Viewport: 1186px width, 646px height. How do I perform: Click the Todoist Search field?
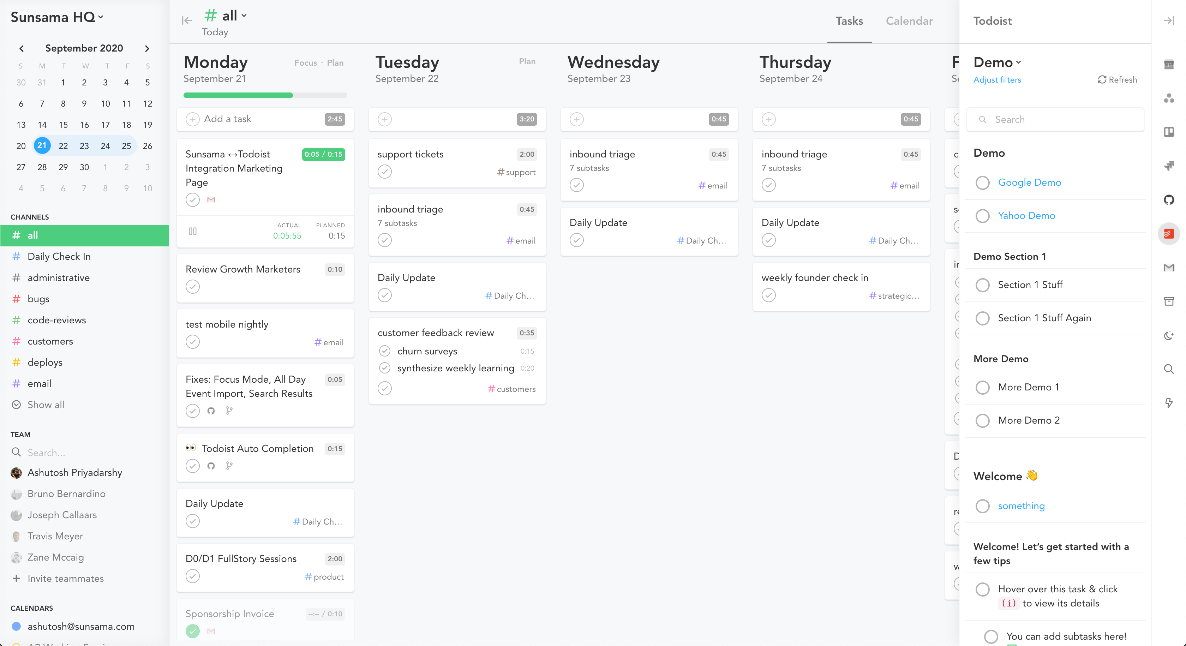pyautogui.click(x=1055, y=119)
